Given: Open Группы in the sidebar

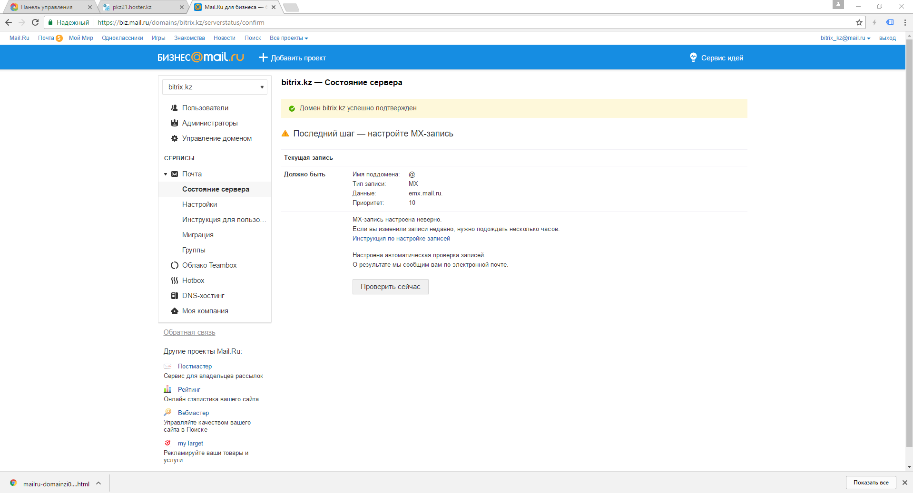Looking at the screenshot, I should 194,250.
